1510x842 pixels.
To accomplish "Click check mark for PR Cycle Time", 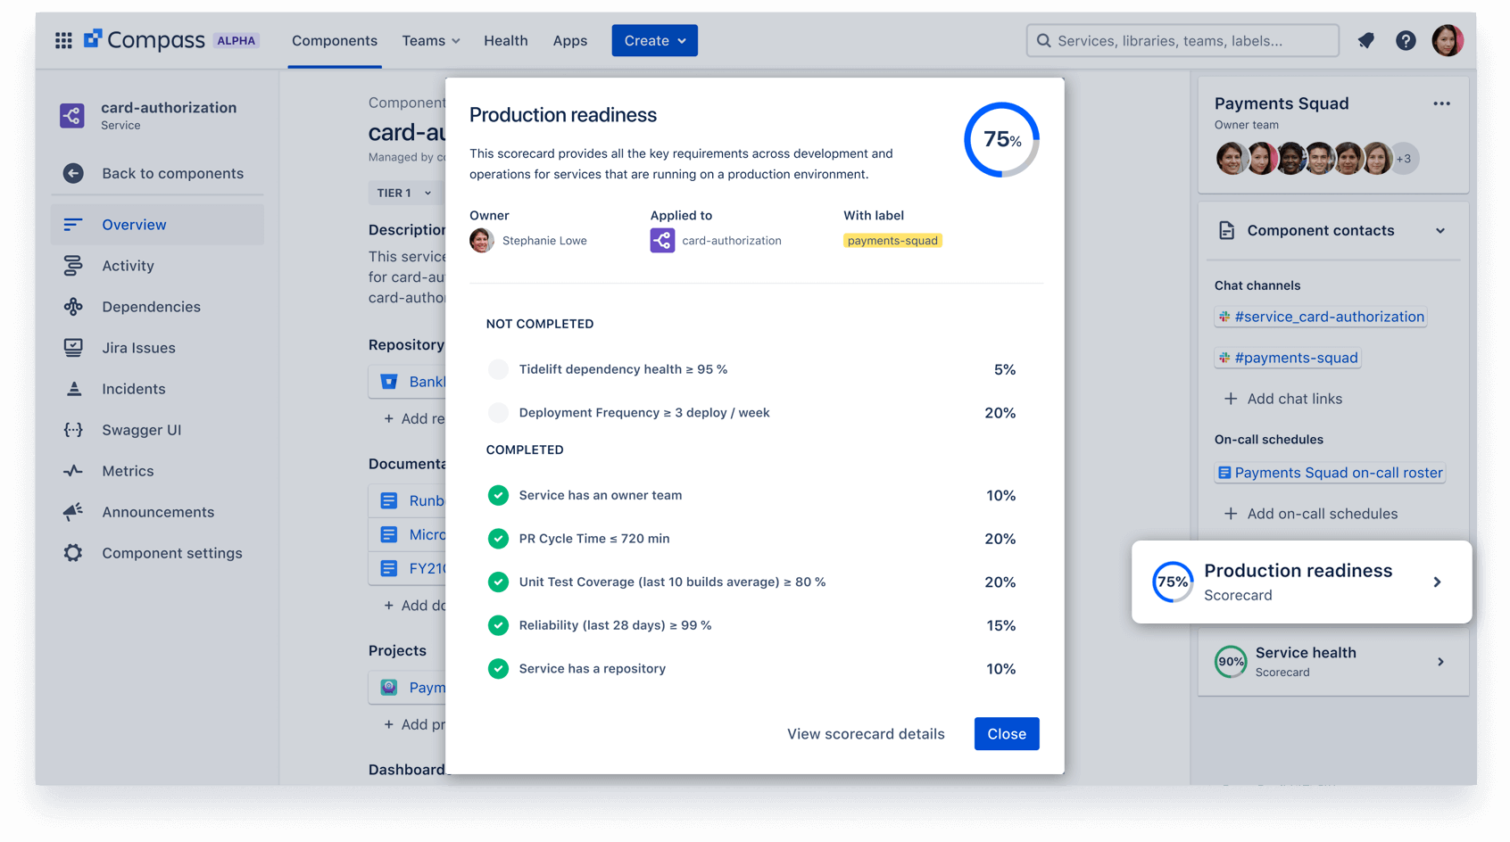I will click(x=498, y=539).
